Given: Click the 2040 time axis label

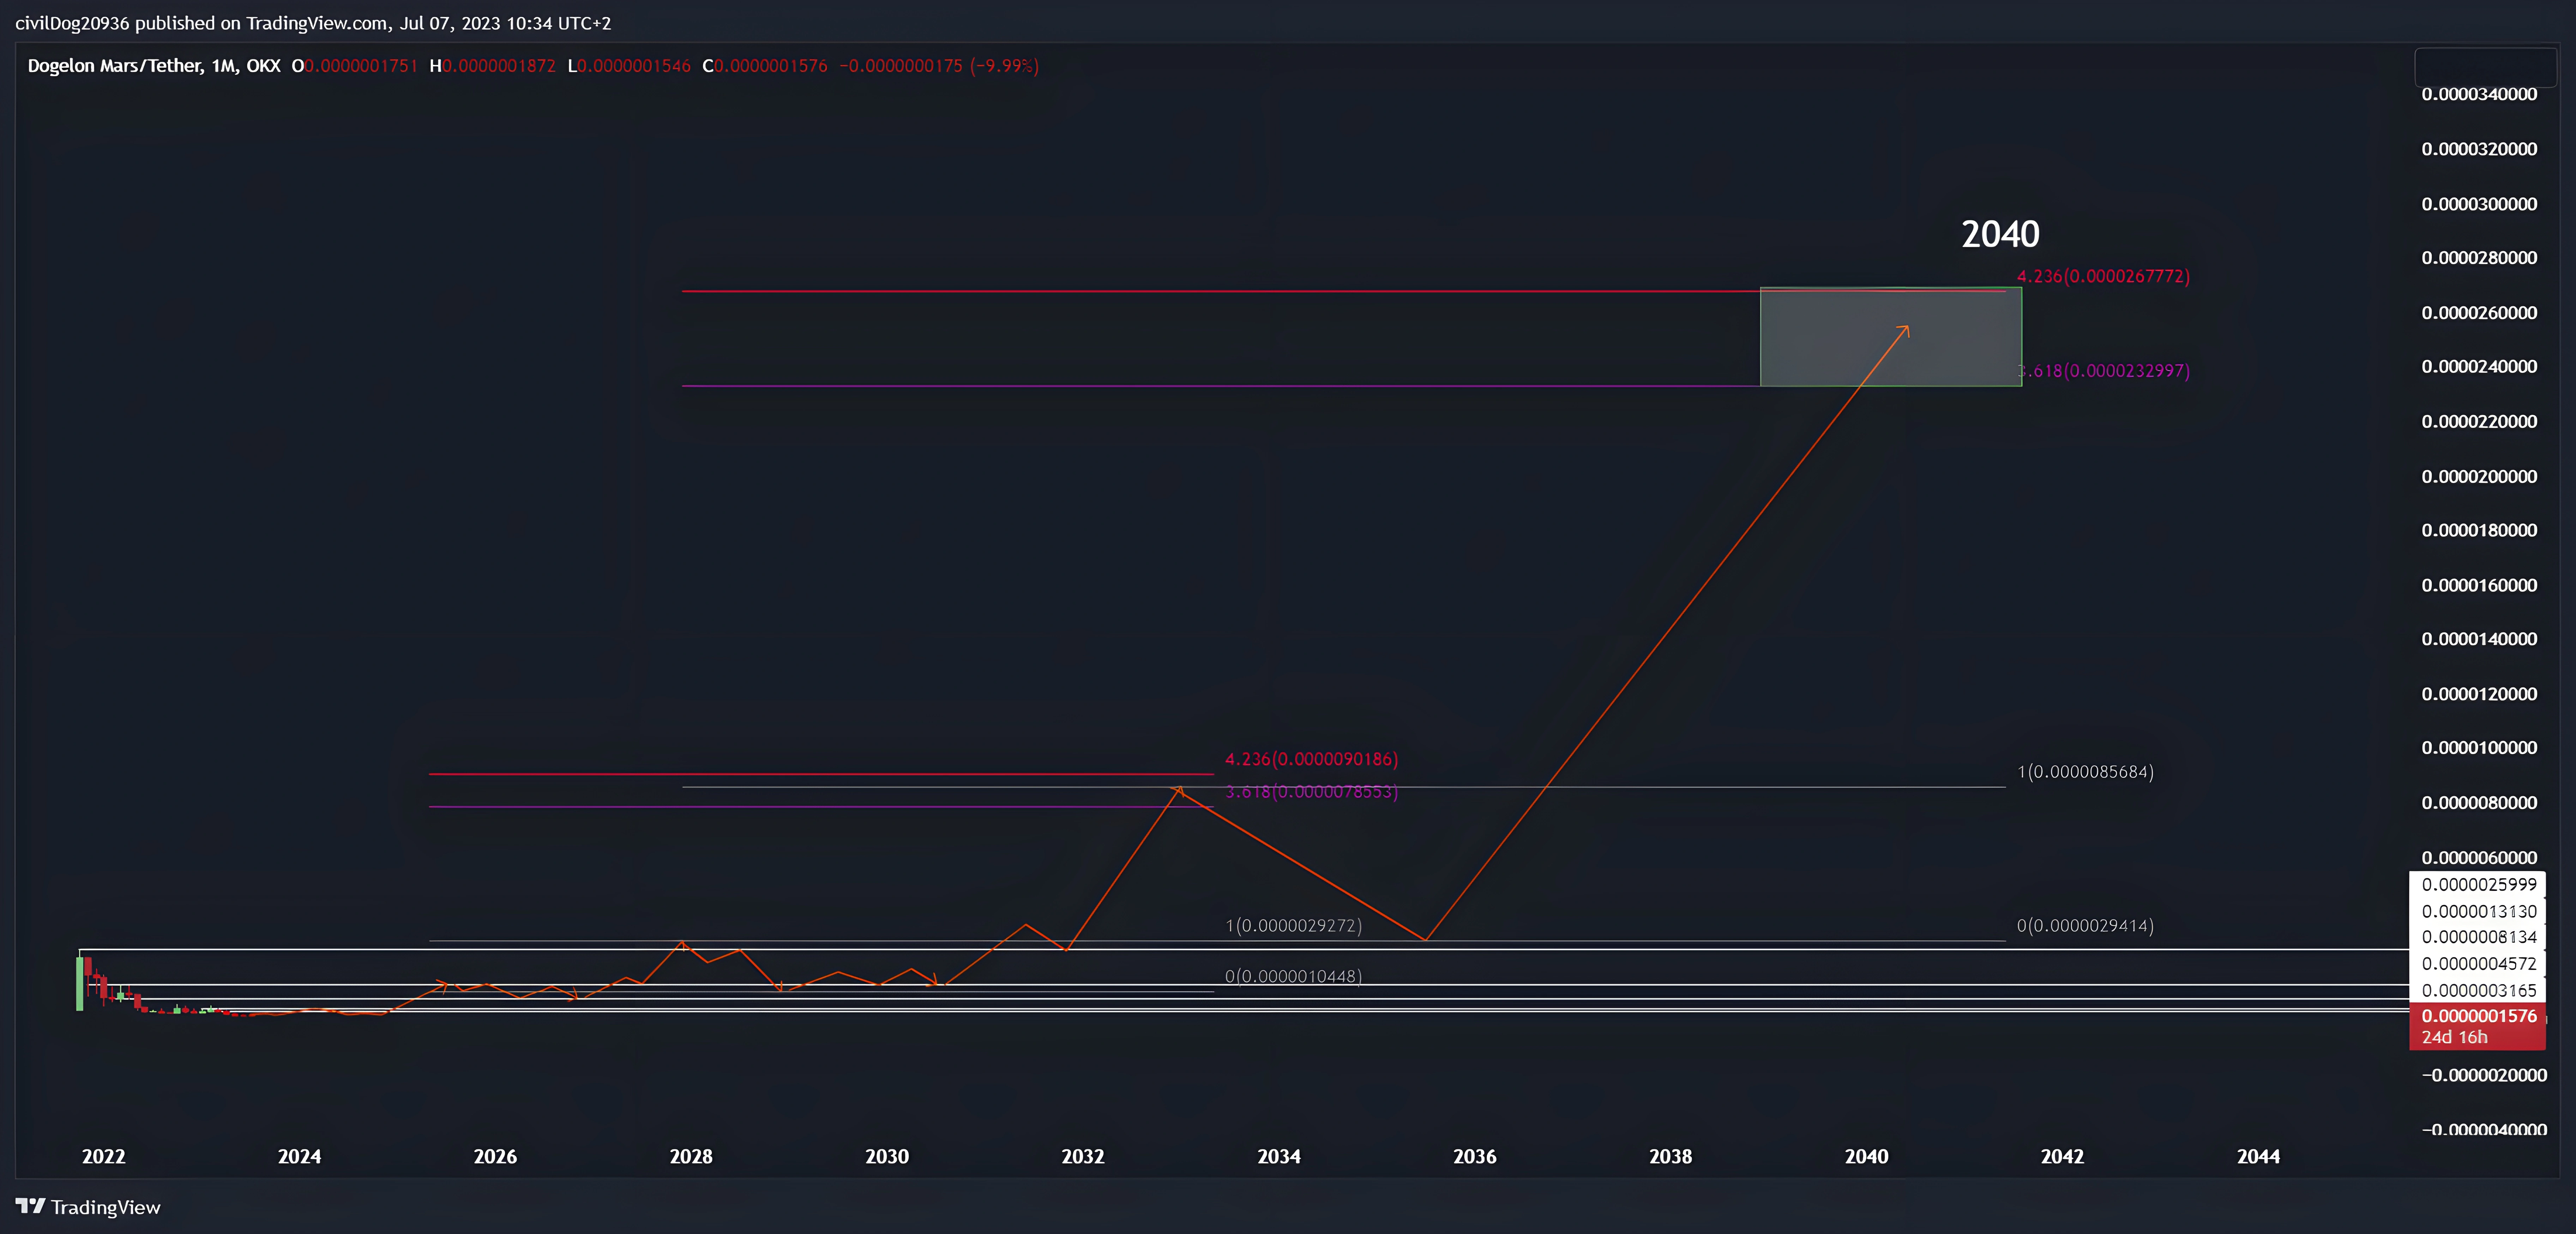Looking at the screenshot, I should (x=1867, y=1157).
